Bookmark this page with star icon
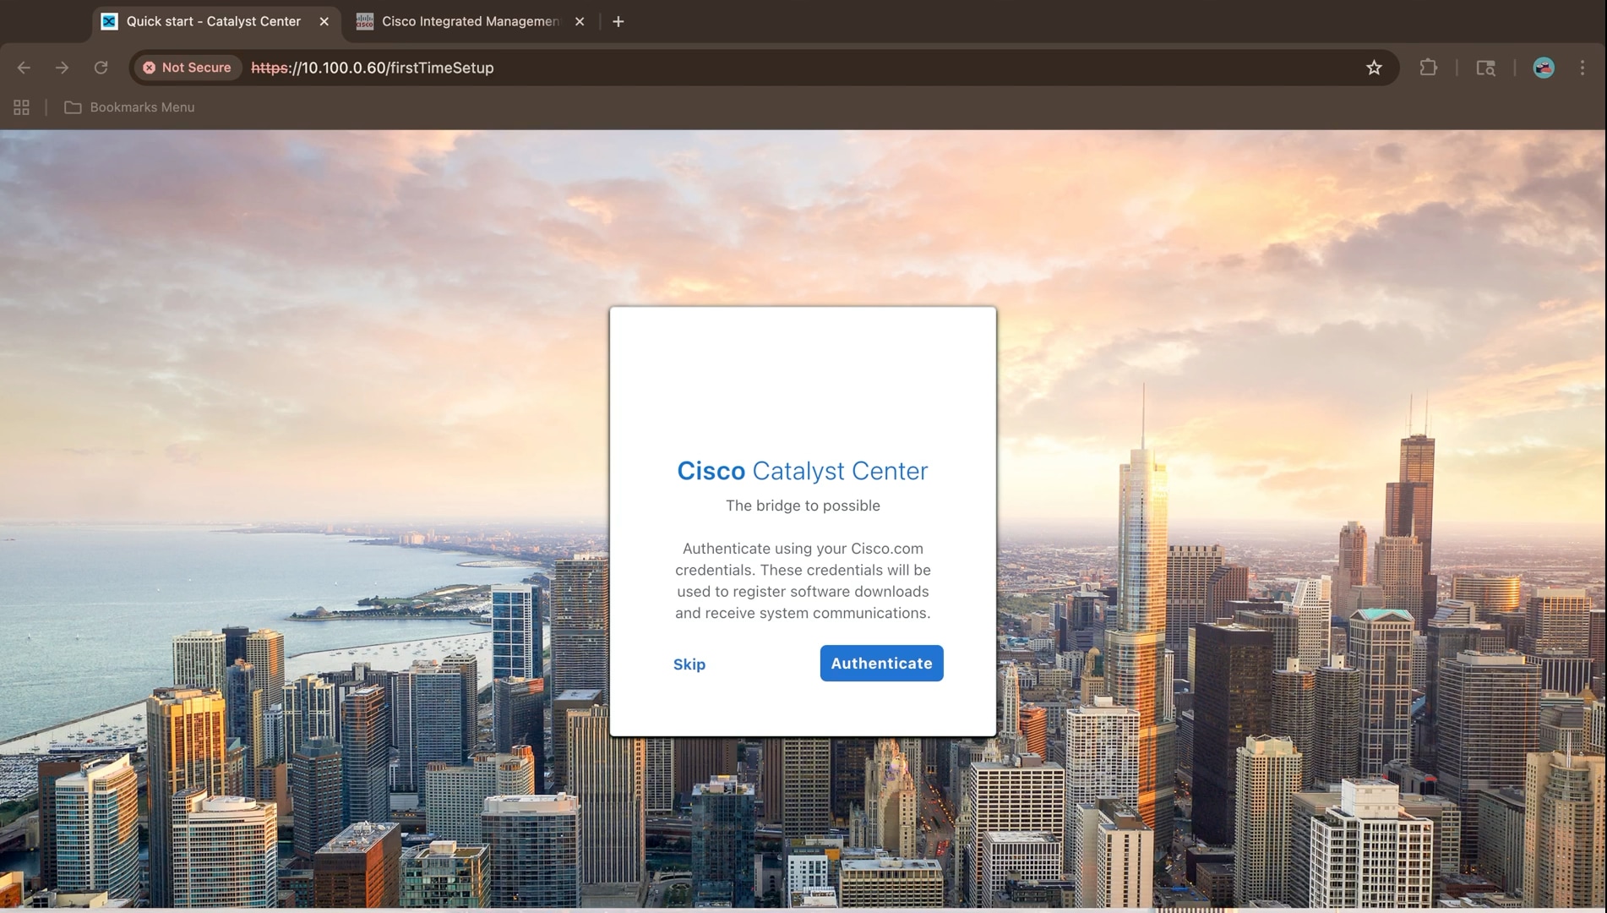 pyautogui.click(x=1374, y=68)
